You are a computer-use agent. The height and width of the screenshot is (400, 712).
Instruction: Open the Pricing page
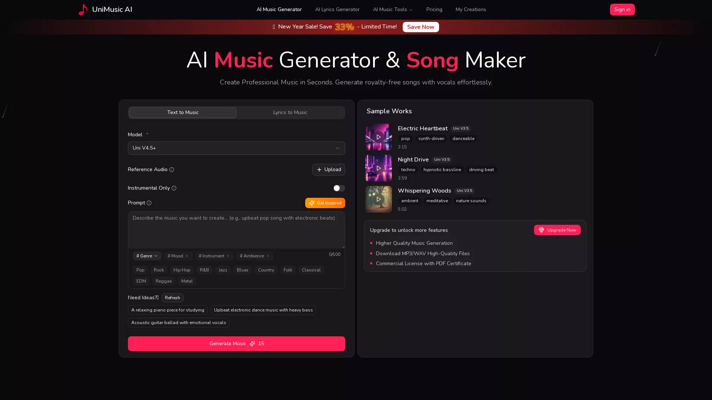tap(434, 9)
